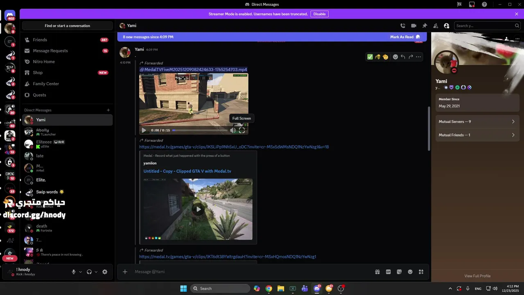
Task: Open the help question mark icon
Action: (485, 5)
